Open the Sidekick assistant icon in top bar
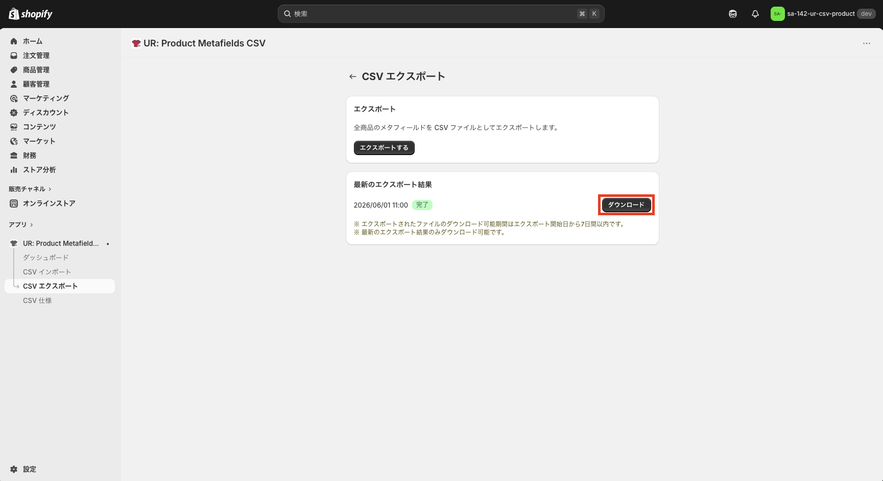Viewport: 883px width, 481px height. click(733, 14)
